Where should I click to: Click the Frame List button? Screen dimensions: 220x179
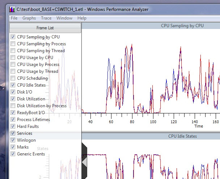(45, 28)
